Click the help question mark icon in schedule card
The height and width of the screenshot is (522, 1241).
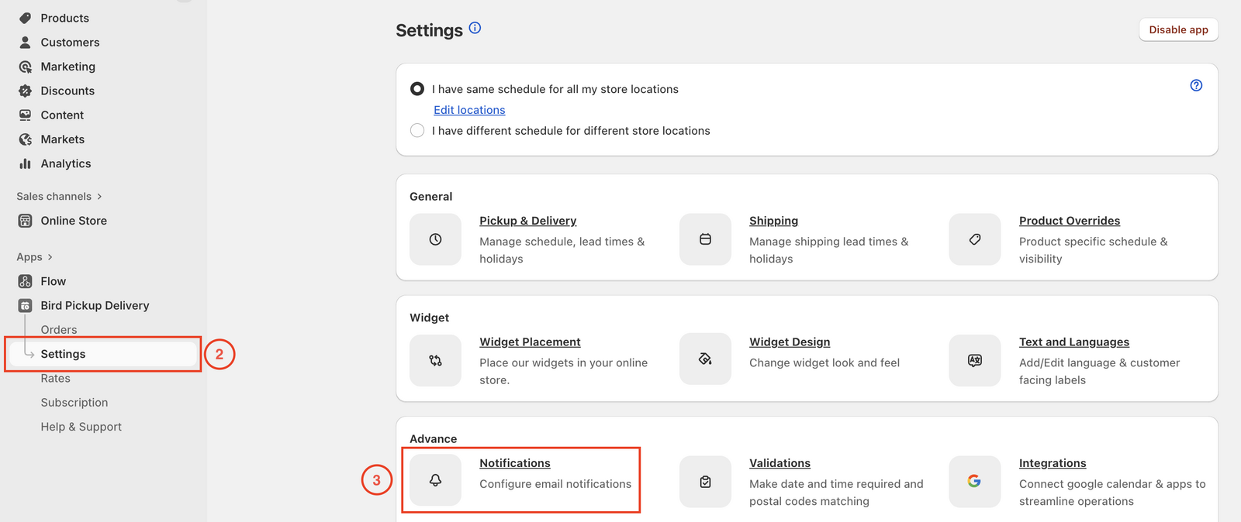pyautogui.click(x=1196, y=85)
